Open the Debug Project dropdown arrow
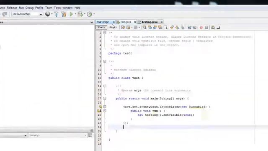The width and height of the screenshot is (268, 151). (x=85, y=14)
